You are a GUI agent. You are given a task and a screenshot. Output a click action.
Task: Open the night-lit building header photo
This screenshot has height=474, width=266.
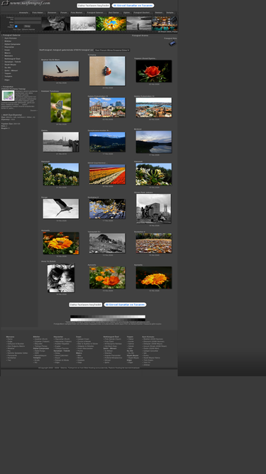click(165, 23)
